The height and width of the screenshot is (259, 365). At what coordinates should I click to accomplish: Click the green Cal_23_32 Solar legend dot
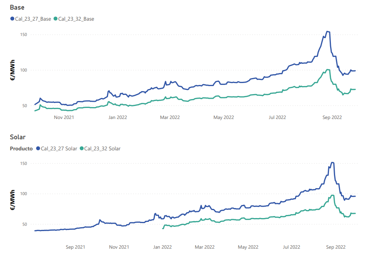pos(81,148)
